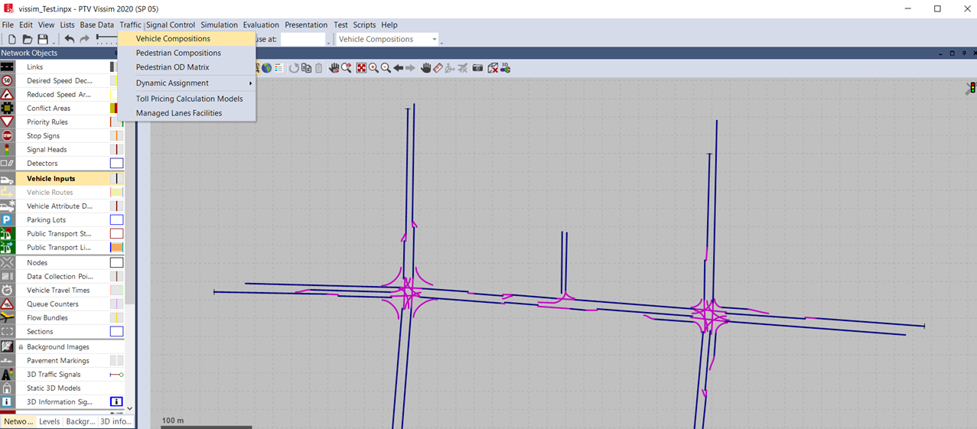Open the Base Data menu
The width and height of the screenshot is (977, 429).
[x=97, y=25]
